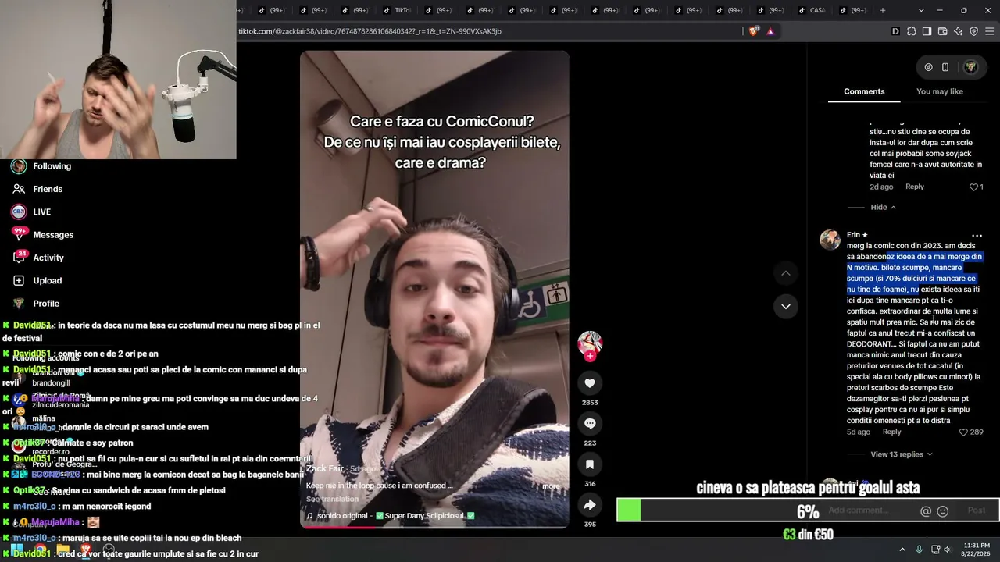Go to the next video with down arrow
The height and width of the screenshot is (562, 1000).
click(786, 306)
